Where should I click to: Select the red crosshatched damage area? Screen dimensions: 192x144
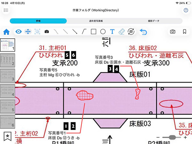(84, 95)
